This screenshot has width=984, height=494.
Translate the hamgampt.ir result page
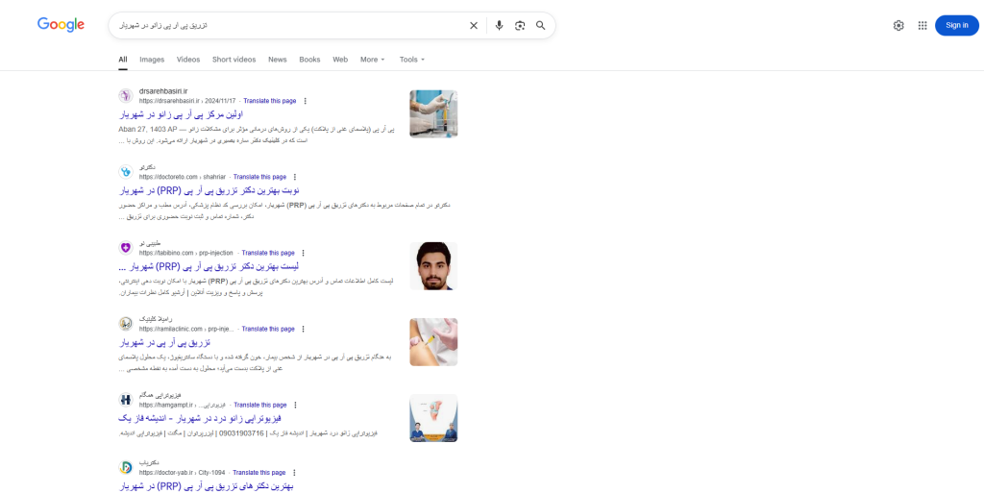(260, 405)
